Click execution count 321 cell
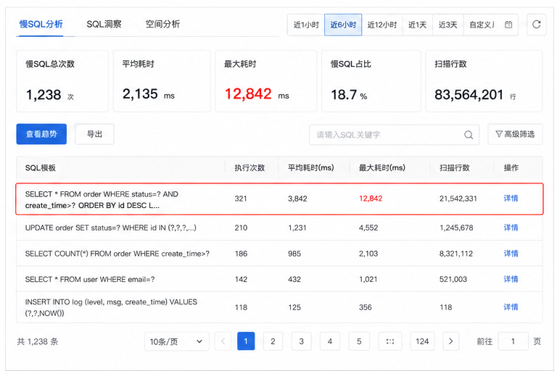Image resolution: width=557 pixels, height=371 pixels. tap(241, 199)
